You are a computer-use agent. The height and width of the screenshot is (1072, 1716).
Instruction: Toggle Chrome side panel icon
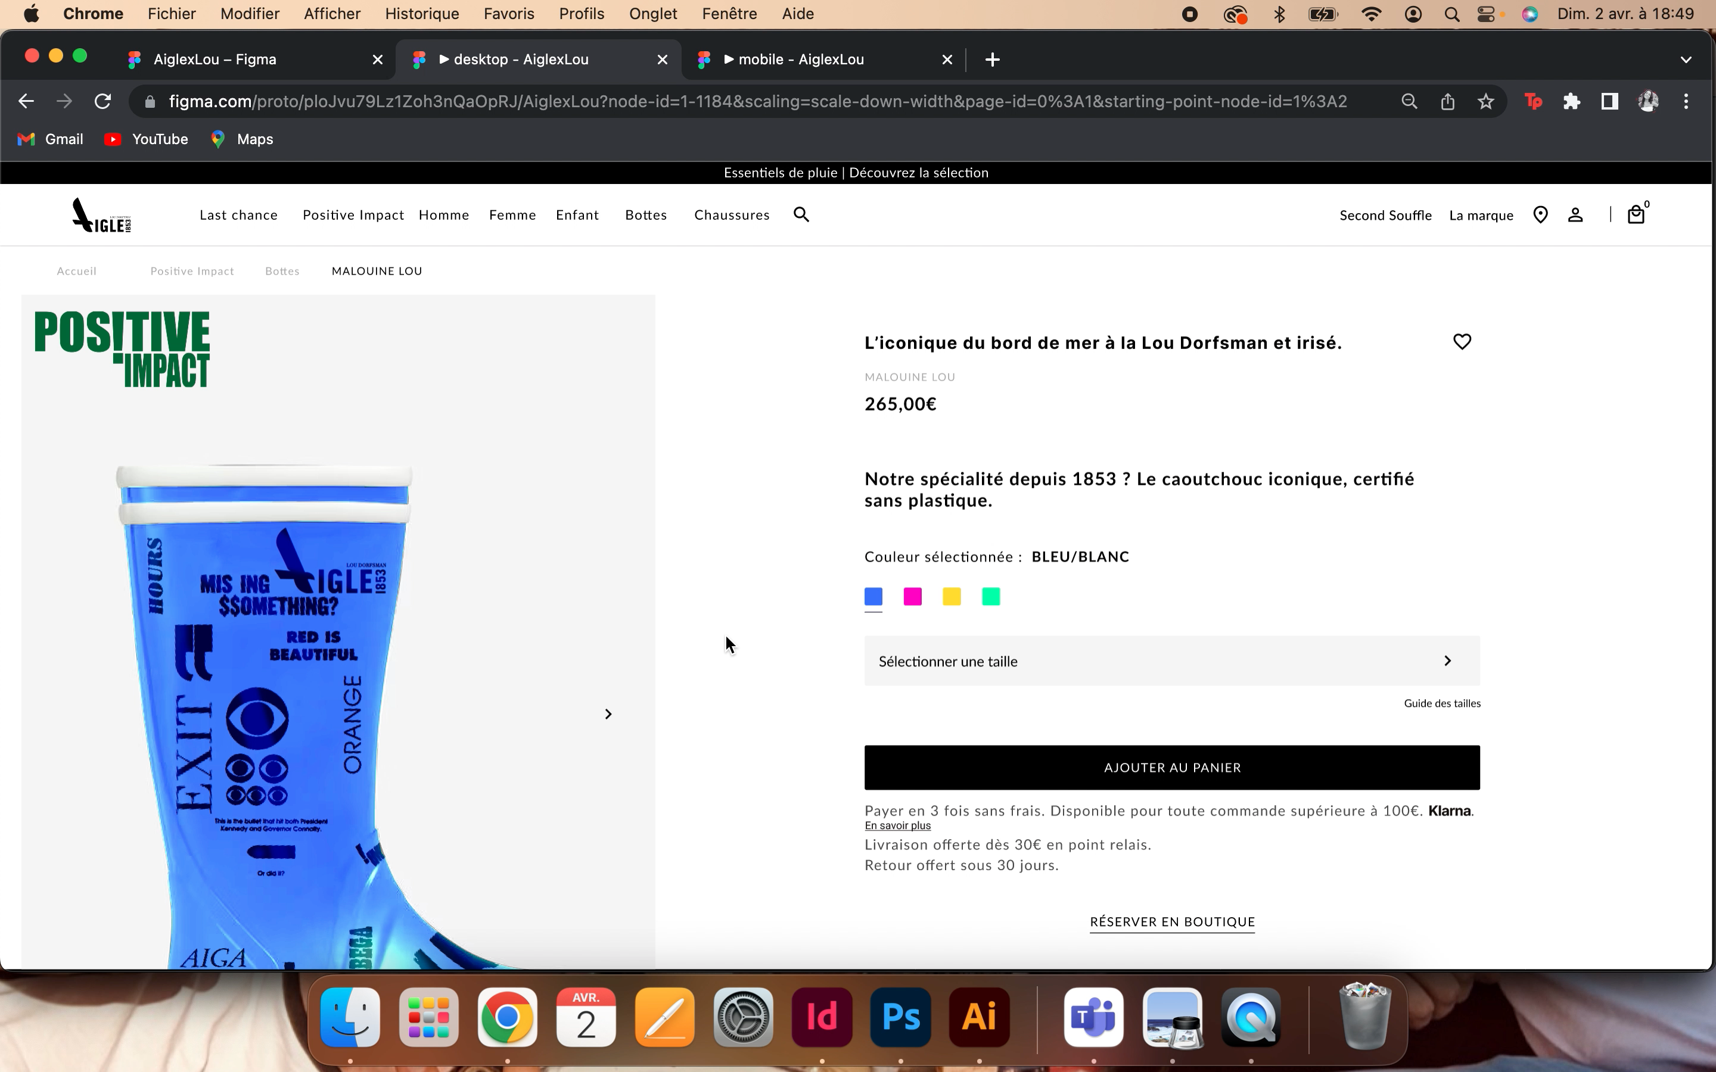coord(1609,101)
